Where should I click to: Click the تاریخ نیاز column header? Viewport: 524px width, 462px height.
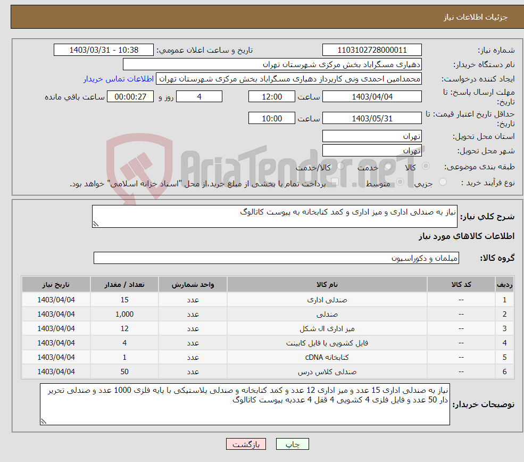pos(56,284)
